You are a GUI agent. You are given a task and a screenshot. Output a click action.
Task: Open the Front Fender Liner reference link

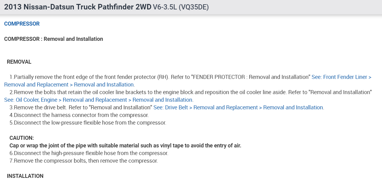pyautogui.click(x=341, y=77)
